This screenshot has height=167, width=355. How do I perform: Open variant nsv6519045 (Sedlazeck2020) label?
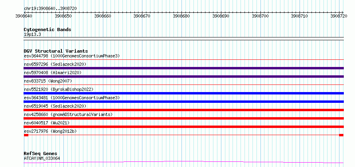(55, 106)
